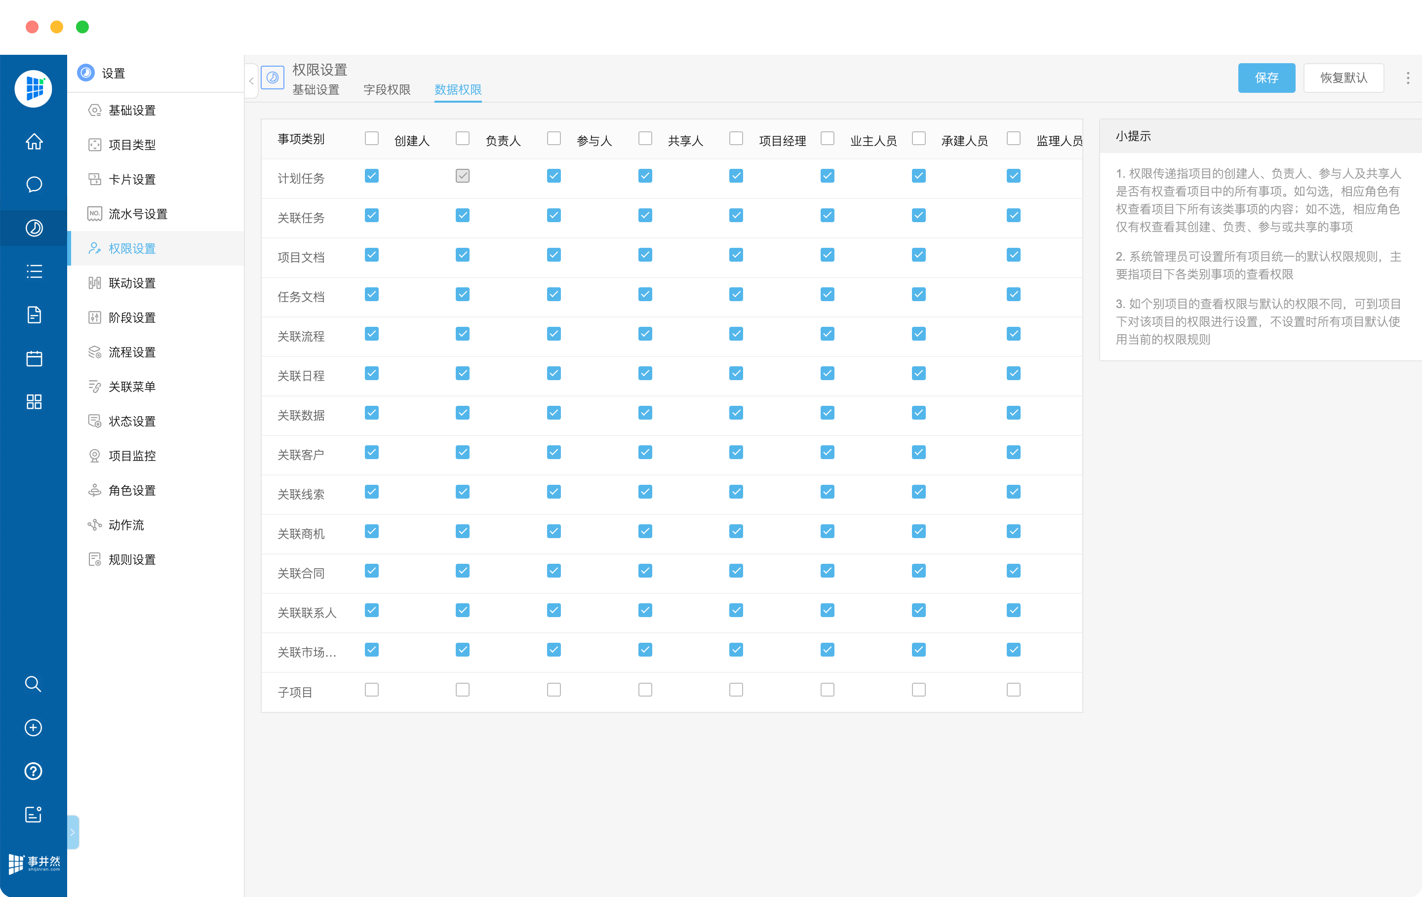Uncheck 关联任务 checkbox under 负责人 column
Image resolution: width=1422 pixels, height=897 pixels.
click(x=462, y=216)
